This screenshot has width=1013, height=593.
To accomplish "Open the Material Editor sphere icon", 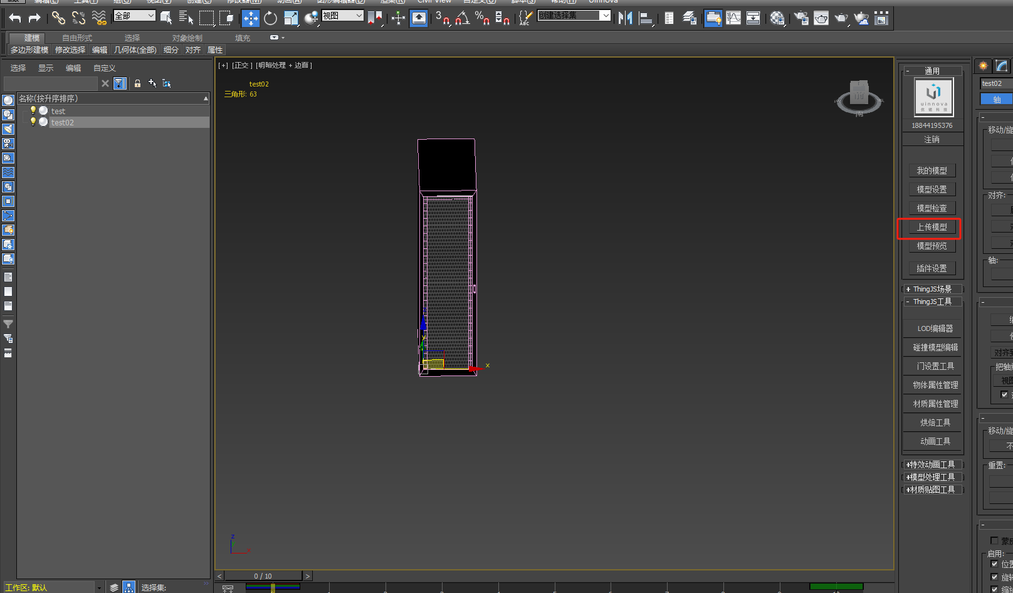I will 777,18.
